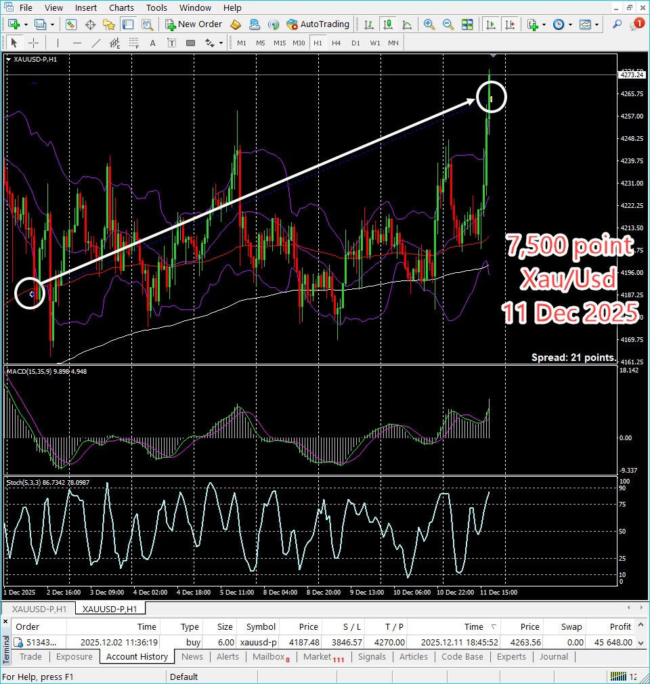Click the New Order button
The image size is (650, 684).
[194, 24]
